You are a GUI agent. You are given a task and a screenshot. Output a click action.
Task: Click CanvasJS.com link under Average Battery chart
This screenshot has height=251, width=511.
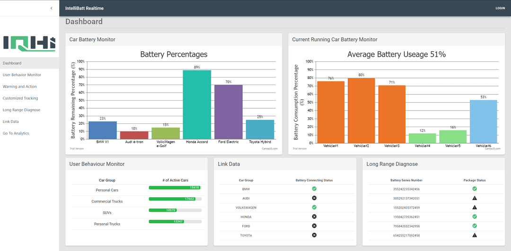point(492,148)
